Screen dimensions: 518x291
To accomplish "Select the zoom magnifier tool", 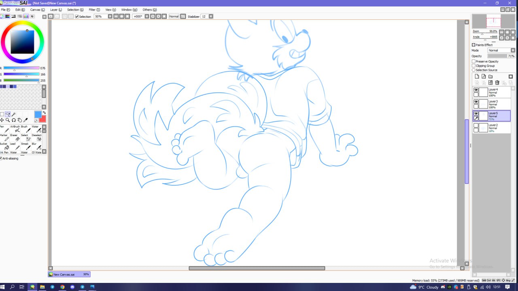I will pos(8,120).
